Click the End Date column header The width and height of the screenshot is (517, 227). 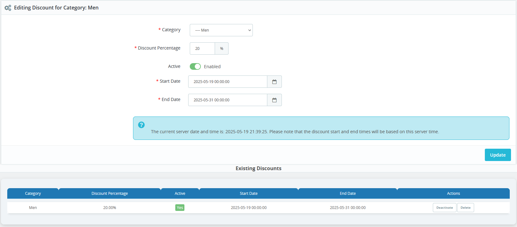348,194
